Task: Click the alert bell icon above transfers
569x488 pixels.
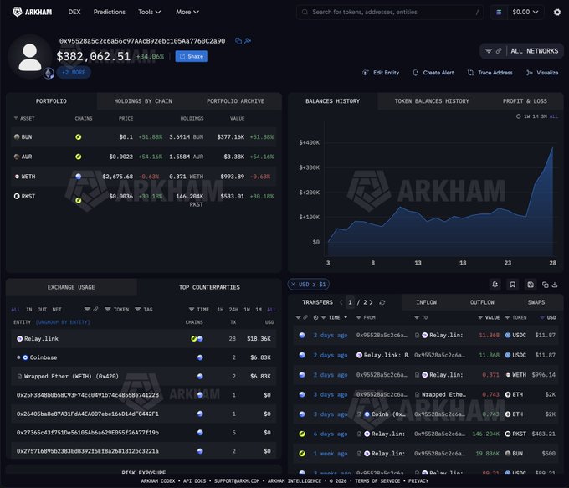Action: click(495, 285)
